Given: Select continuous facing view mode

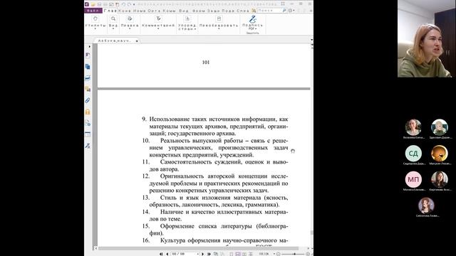Looking at the screenshot, I should (x=250, y=254).
